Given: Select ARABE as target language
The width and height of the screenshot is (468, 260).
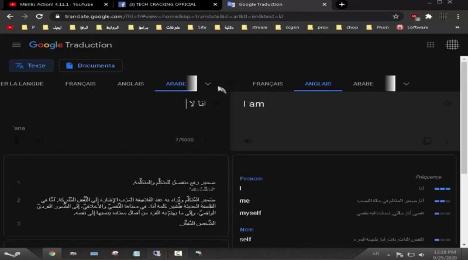Looking at the screenshot, I should click(363, 84).
